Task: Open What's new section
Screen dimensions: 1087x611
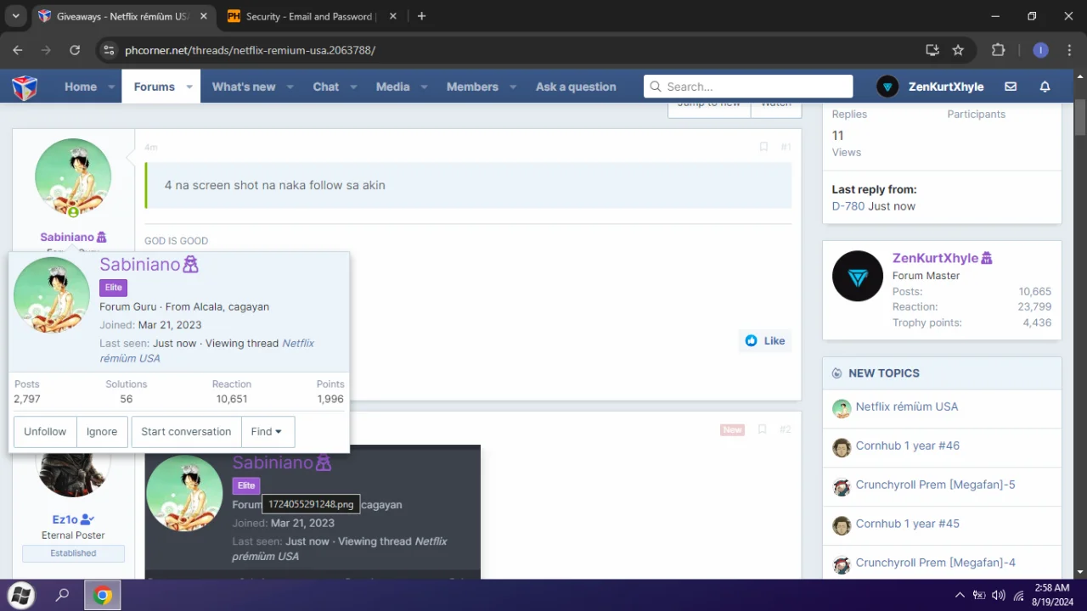Action: (244, 87)
